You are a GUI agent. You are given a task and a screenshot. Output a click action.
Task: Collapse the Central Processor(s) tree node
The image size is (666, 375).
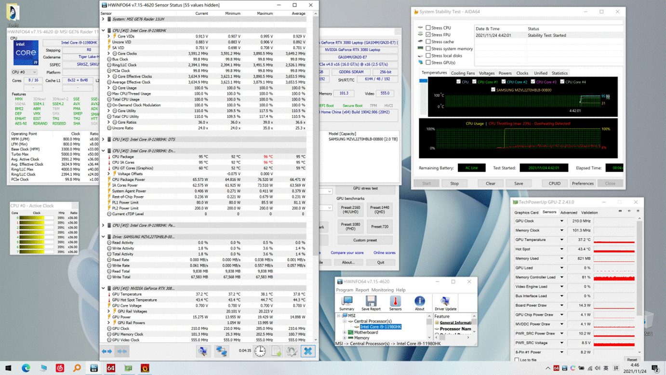(345, 321)
